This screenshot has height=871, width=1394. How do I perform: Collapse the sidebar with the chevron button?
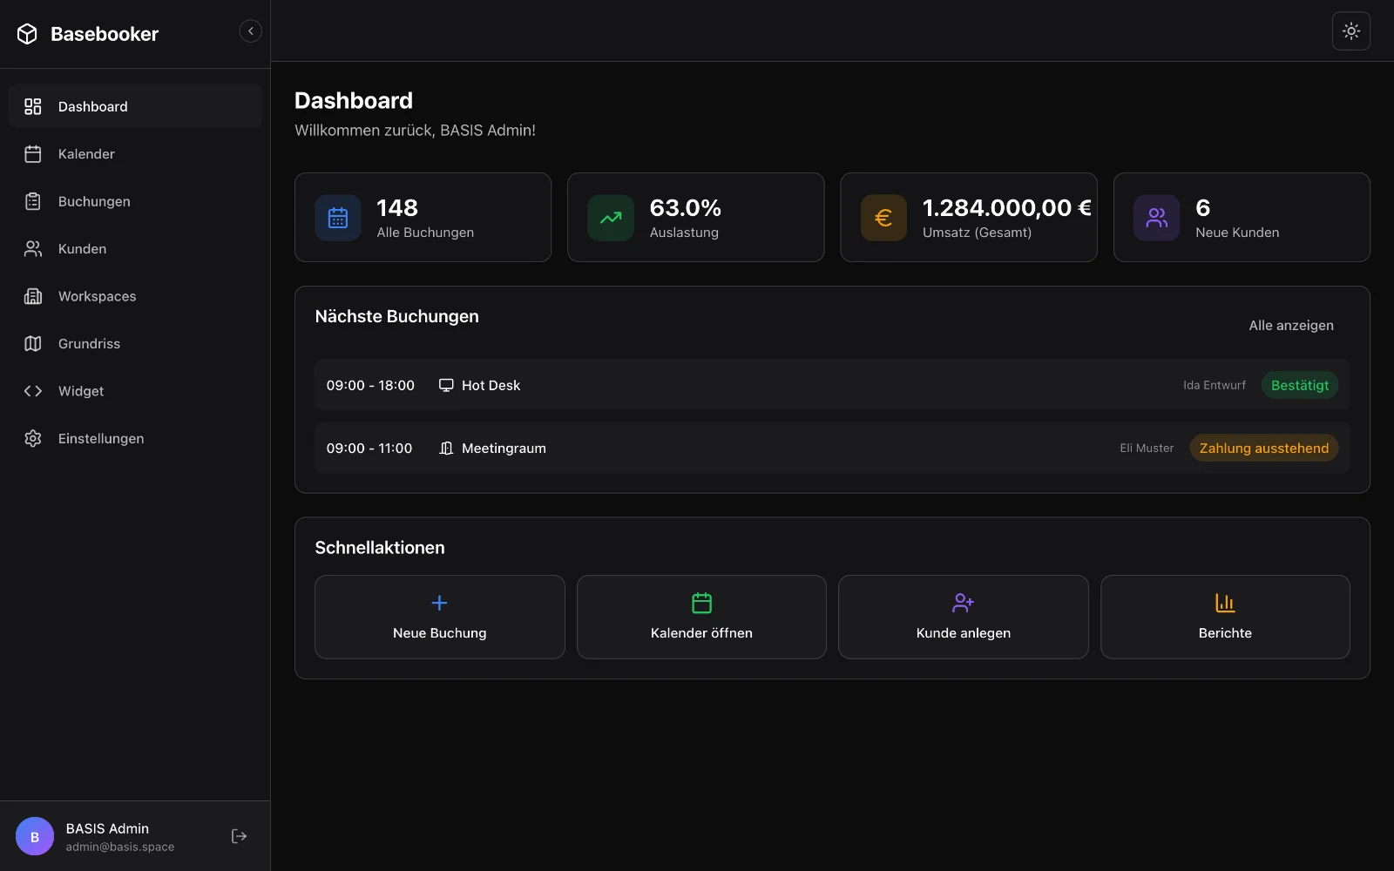point(250,31)
